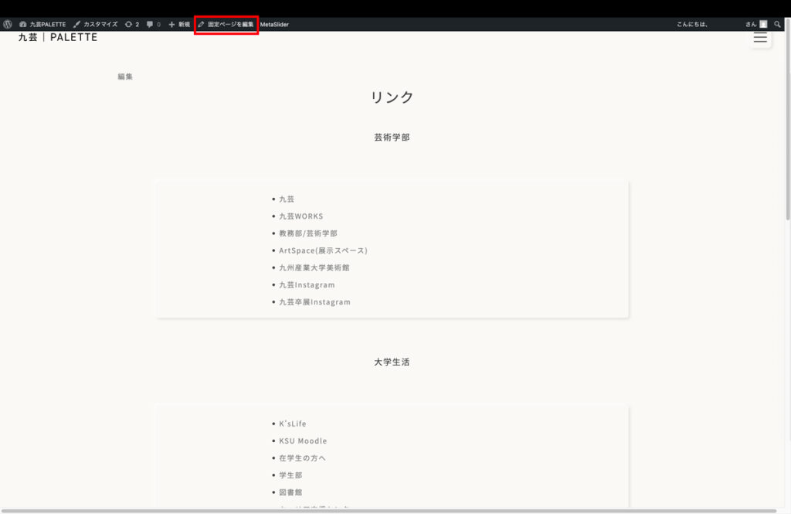This screenshot has height=514, width=791.
Task: Click the WordPress logo icon
Action: click(x=8, y=25)
